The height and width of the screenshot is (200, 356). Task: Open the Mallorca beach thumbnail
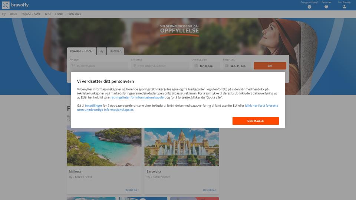coord(104,147)
